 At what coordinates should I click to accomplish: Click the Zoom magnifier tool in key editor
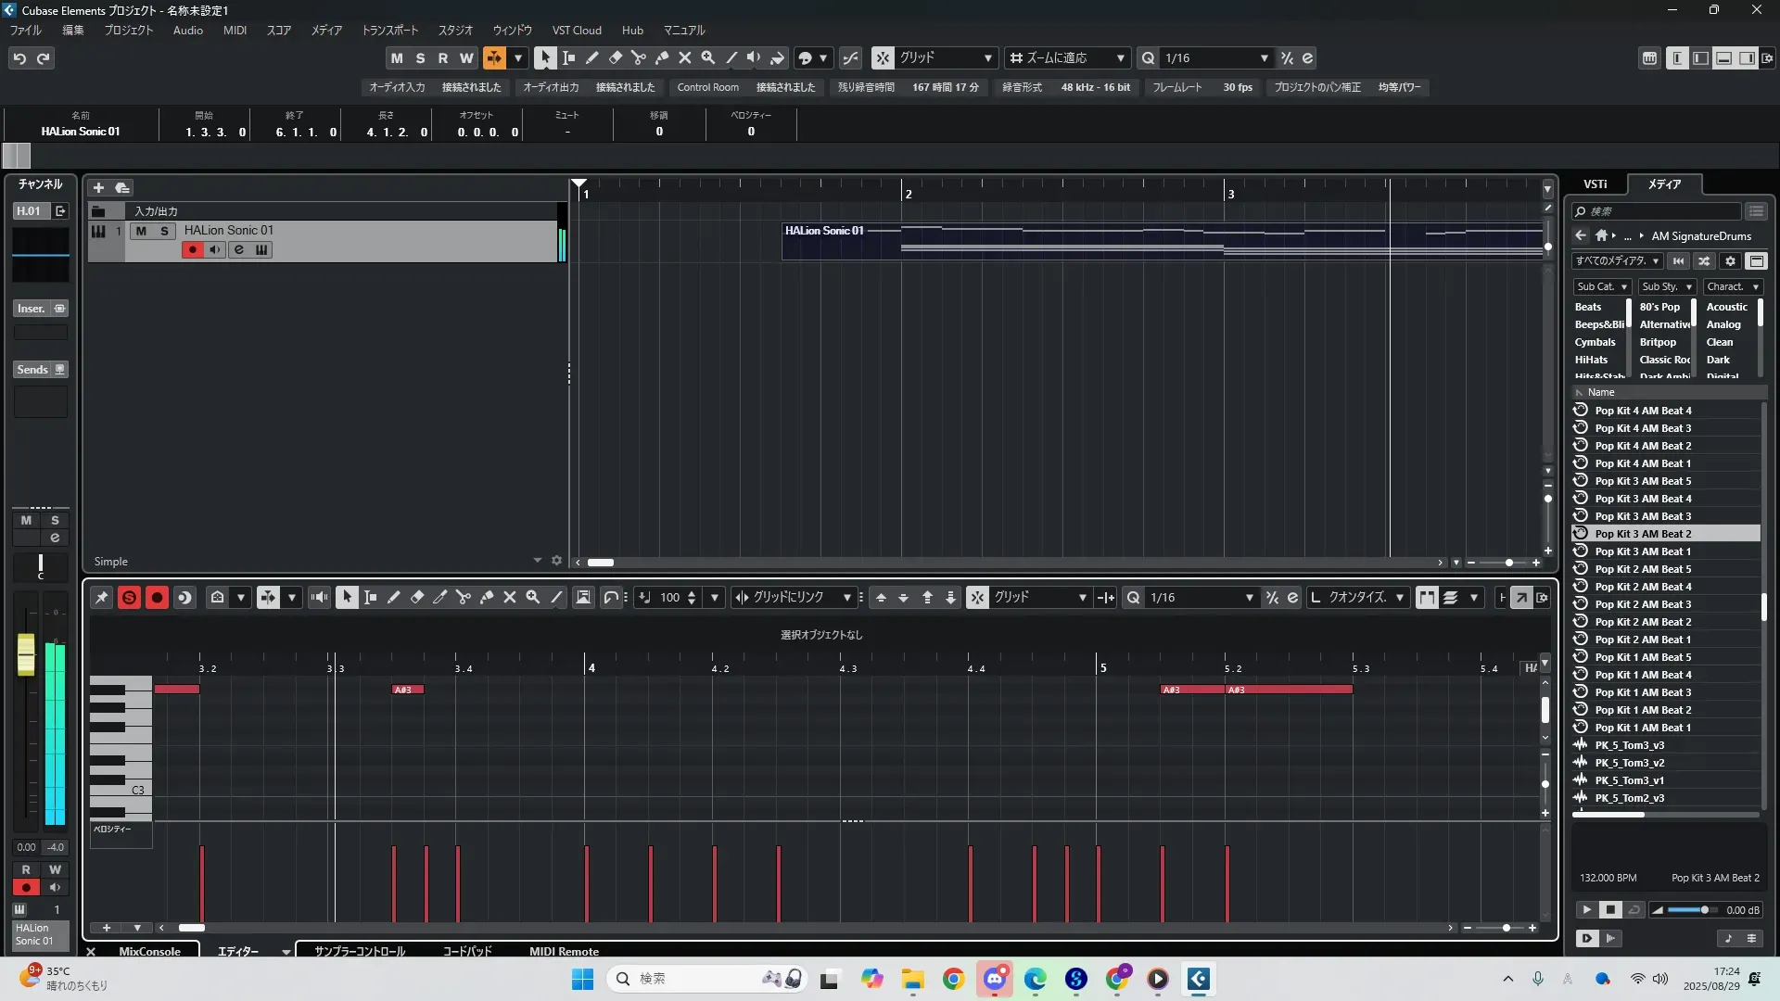tap(533, 598)
